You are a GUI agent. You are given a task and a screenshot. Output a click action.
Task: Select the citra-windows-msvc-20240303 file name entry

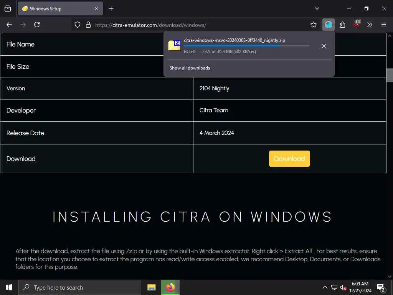point(234,40)
